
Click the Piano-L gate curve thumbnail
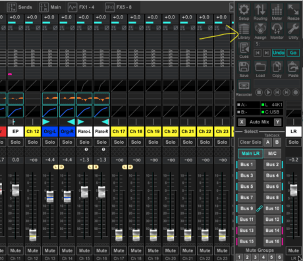tap(84, 86)
